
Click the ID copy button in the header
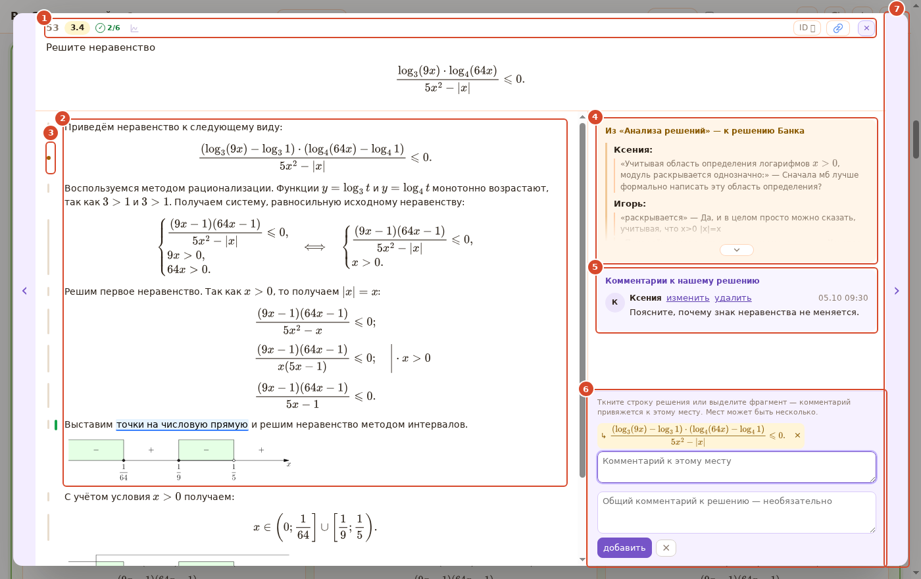807,28
